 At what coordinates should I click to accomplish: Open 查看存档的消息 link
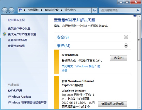click(18, 40)
